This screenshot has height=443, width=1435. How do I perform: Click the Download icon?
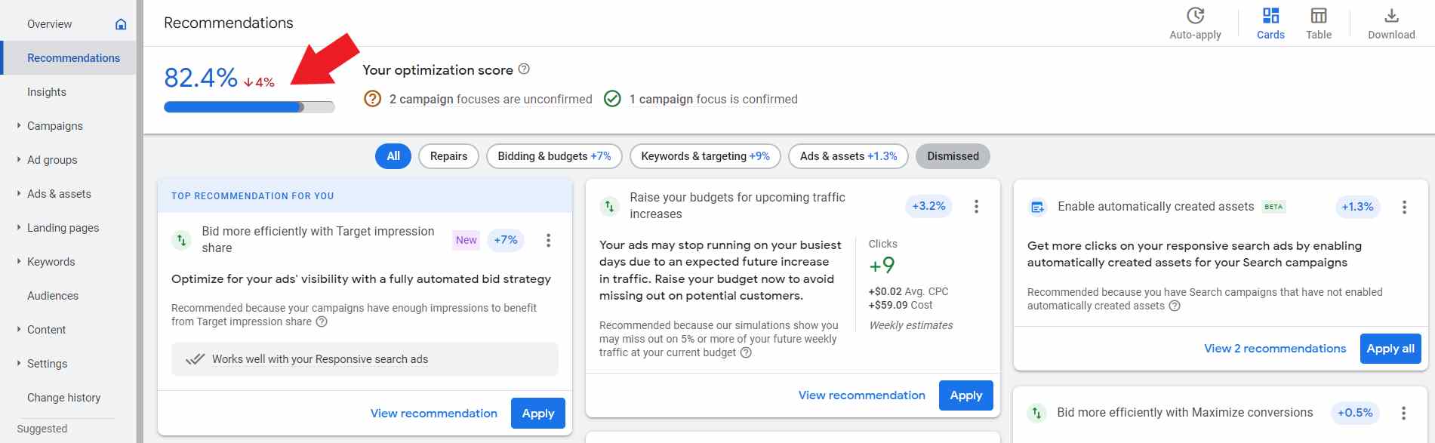pos(1391,16)
